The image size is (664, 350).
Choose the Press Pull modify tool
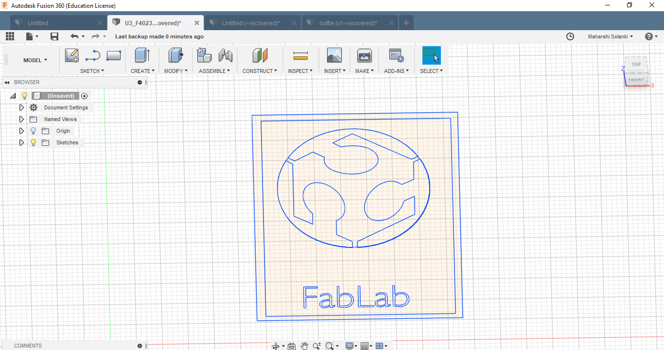(x=175, y=55)
